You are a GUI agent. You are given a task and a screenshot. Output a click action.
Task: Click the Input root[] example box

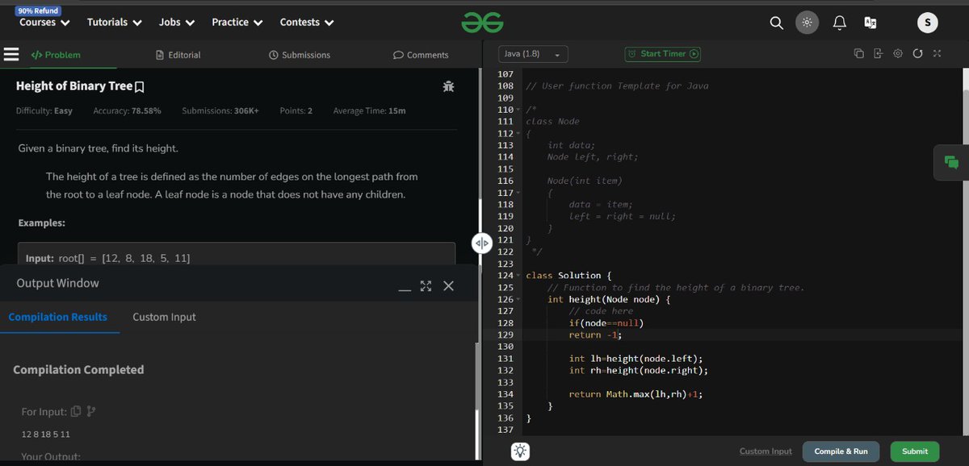coord(237,253)
